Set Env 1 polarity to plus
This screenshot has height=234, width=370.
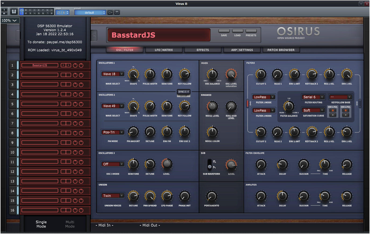click(333, 110)
